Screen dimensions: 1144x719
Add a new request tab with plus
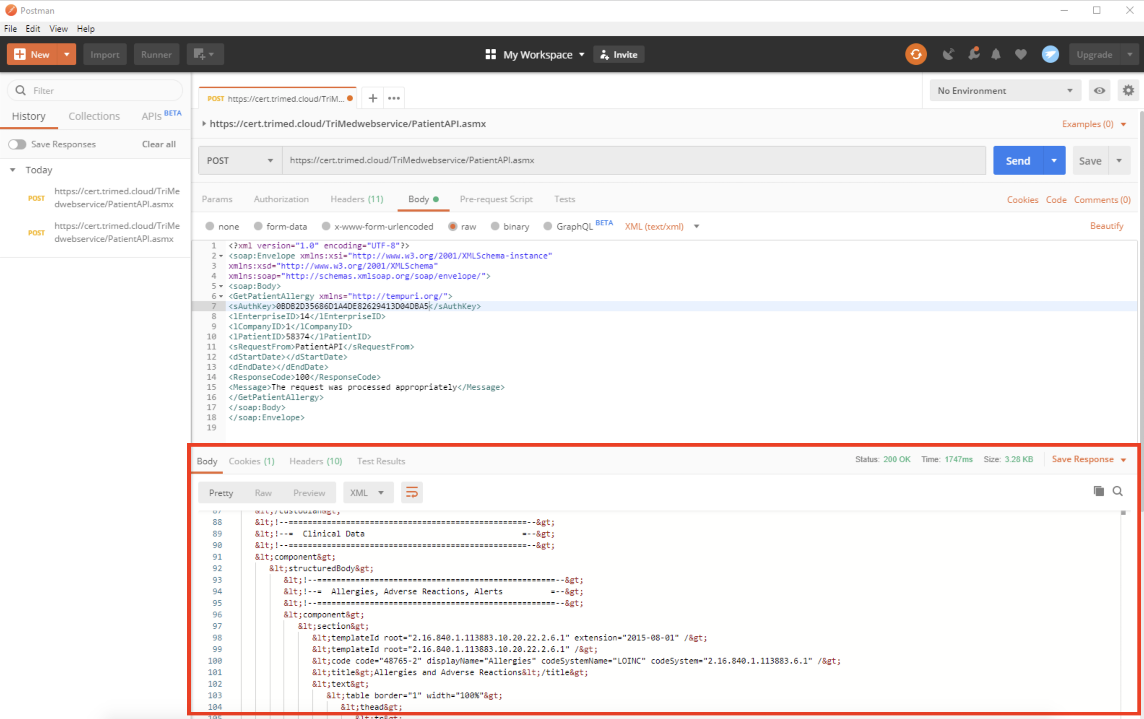(x=373, y=98)
